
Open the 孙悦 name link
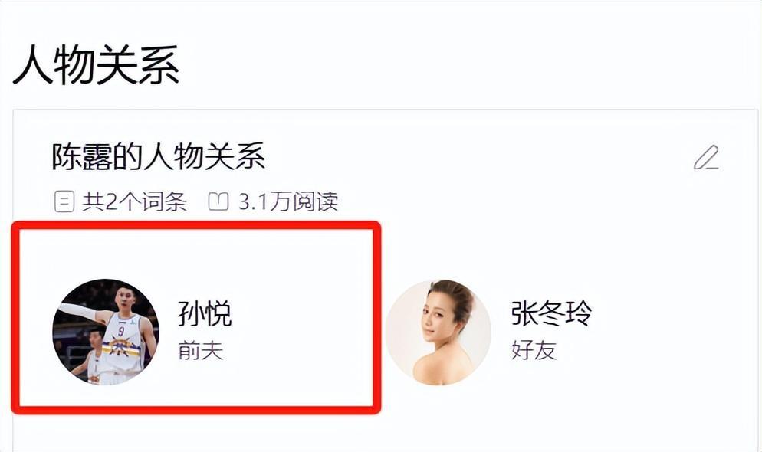point(205,313)
